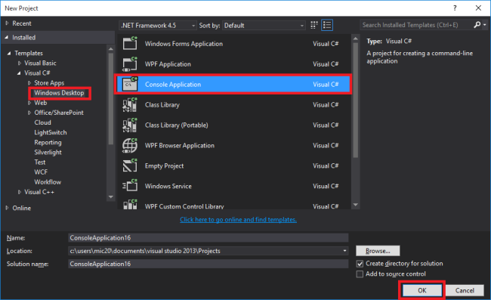Select the Windows Service template icon
The height and width of the screenshot is (300, 491).
pyautogui.click(x=130, y=186)
